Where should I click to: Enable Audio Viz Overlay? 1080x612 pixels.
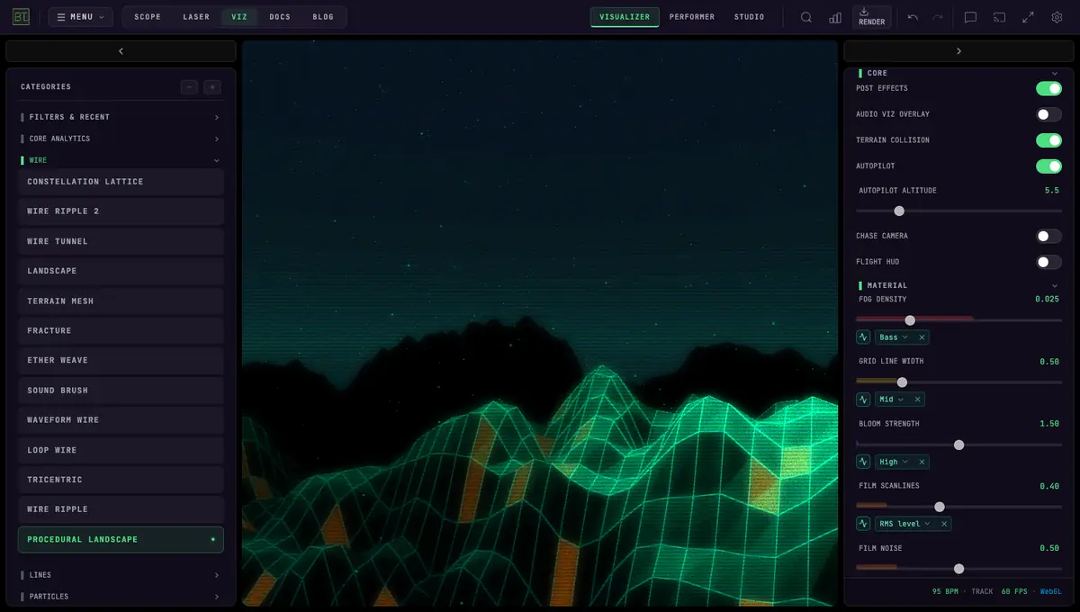[1048, 114]
